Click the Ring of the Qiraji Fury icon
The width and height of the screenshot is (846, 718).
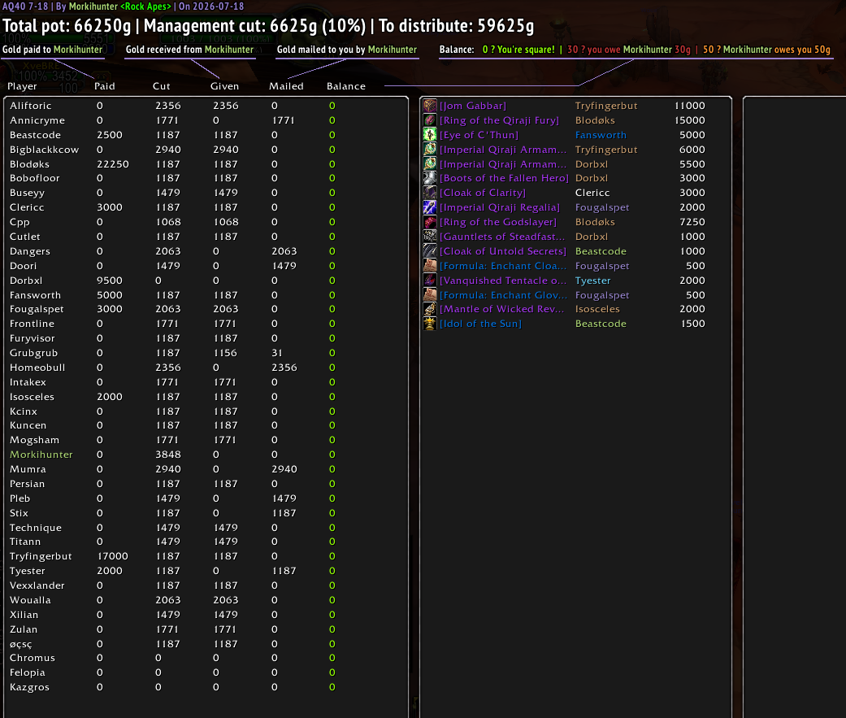429,120
